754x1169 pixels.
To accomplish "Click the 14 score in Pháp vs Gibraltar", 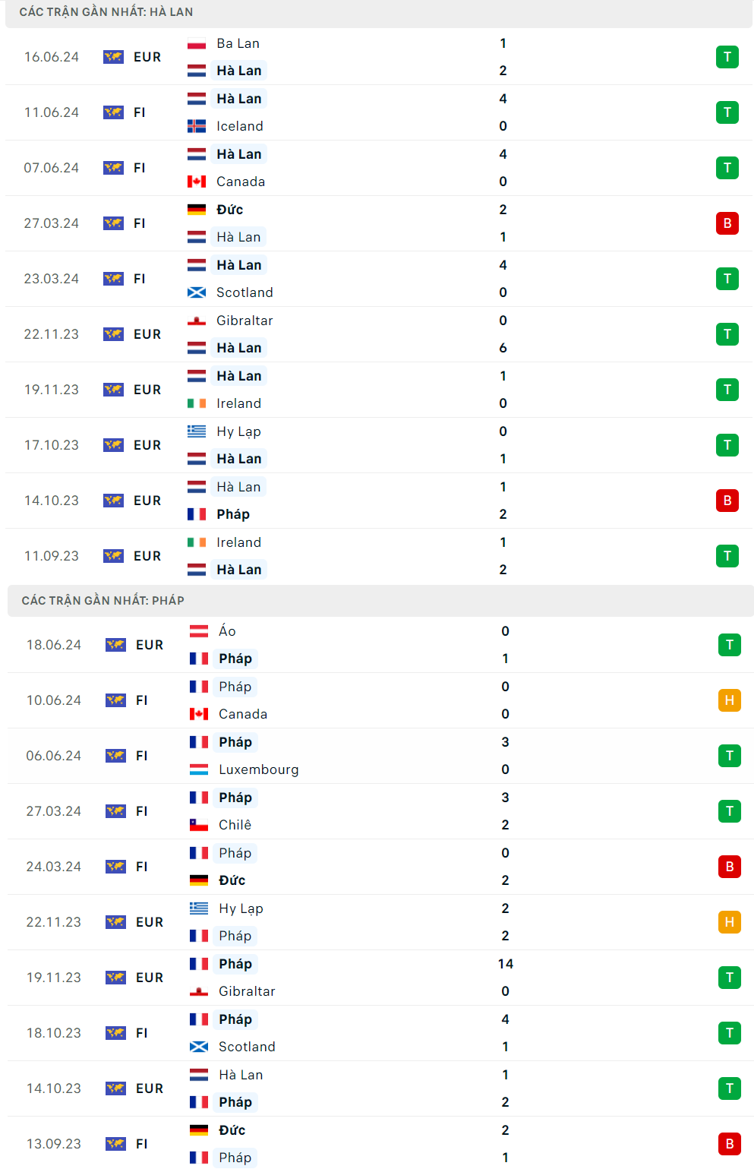I will [x=505, y=964].
